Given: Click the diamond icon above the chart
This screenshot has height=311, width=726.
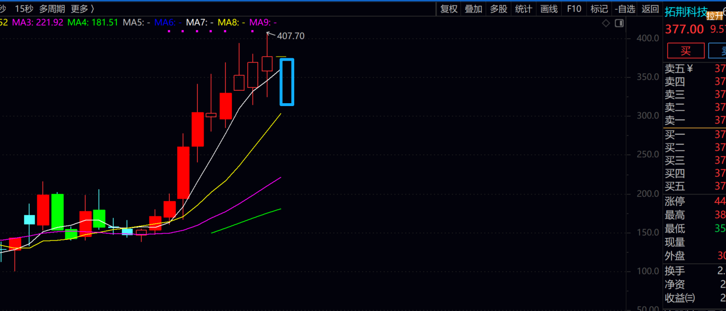Looking at the screenshot, I should (x=606, y=23).
